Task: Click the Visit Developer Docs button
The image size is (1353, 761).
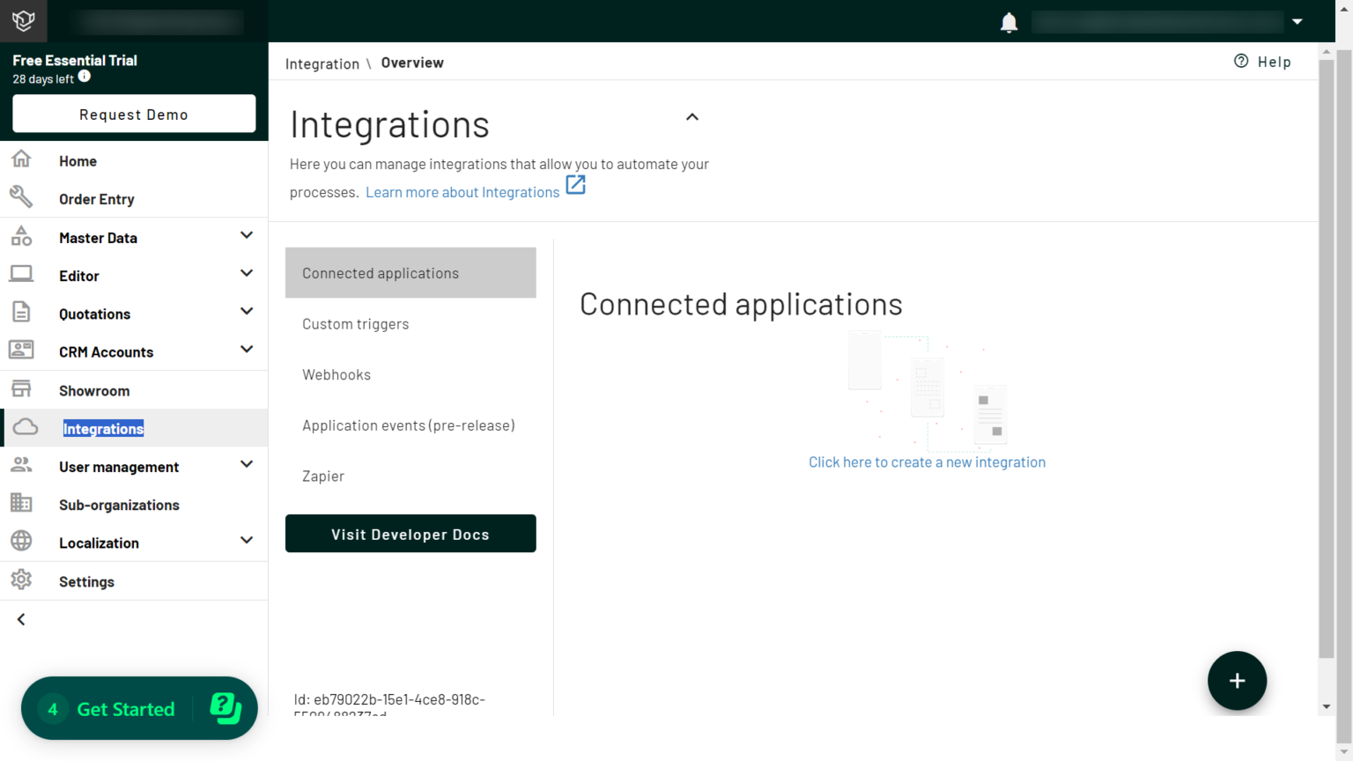Action: (410, 534)
